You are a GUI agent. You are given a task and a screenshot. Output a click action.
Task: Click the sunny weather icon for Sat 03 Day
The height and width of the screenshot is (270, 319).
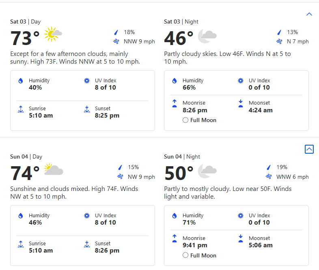53,34
